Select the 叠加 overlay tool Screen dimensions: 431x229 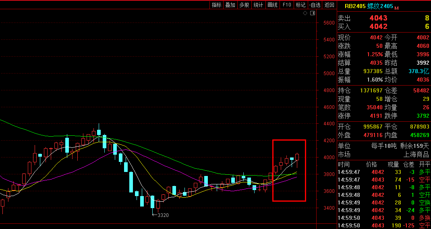[x=230, y=5]
